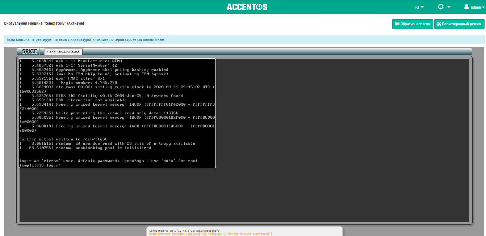This screenshot has height=236, width=486.
Task: Click 'random: dd urandom read' entropy line
Action: pos(107,144)
